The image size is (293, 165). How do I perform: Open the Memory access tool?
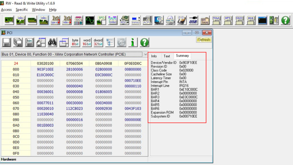coord(32,20)
